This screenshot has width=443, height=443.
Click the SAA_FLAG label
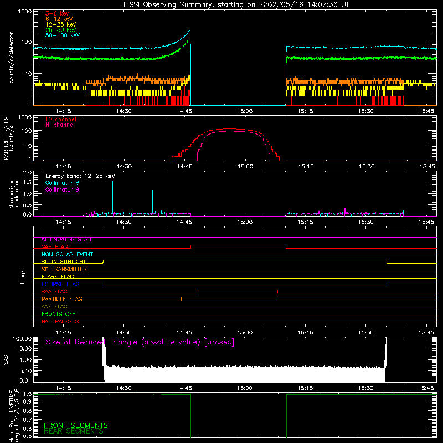(x=54, y=291)
